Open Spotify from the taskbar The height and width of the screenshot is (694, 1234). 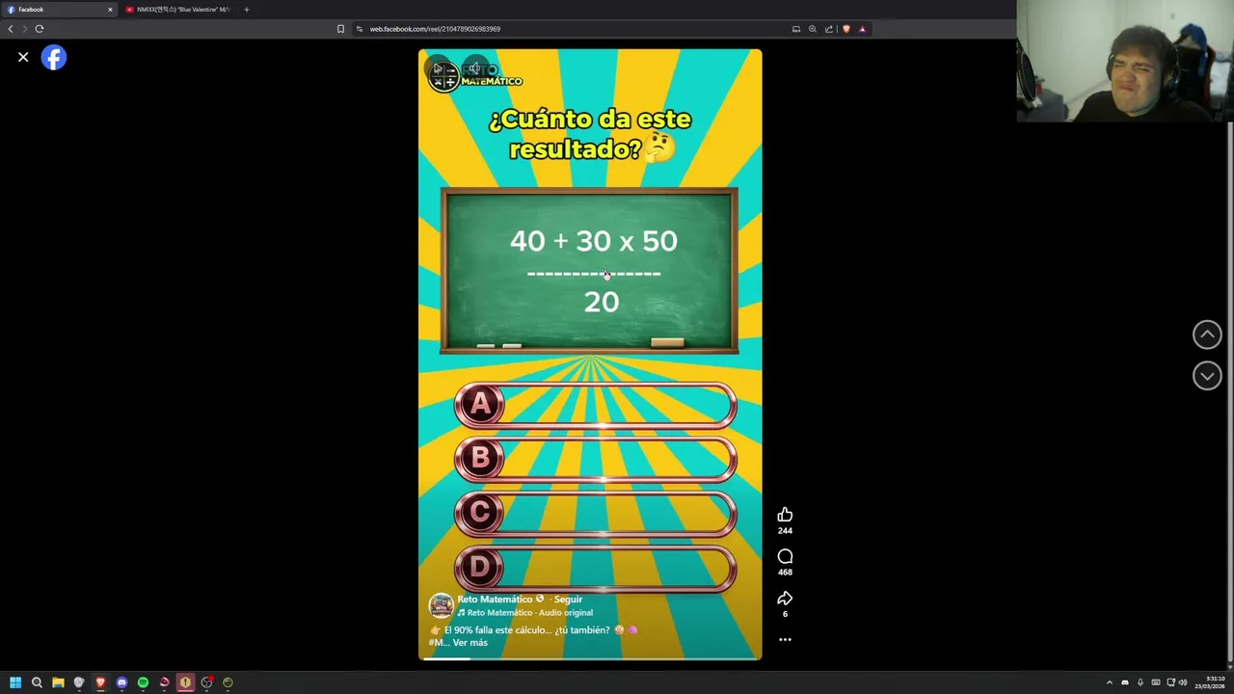[143, 682]
